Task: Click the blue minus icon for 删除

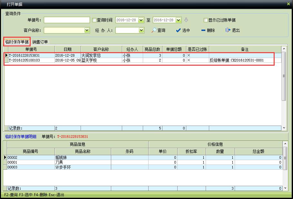Action: click(203, 30)
